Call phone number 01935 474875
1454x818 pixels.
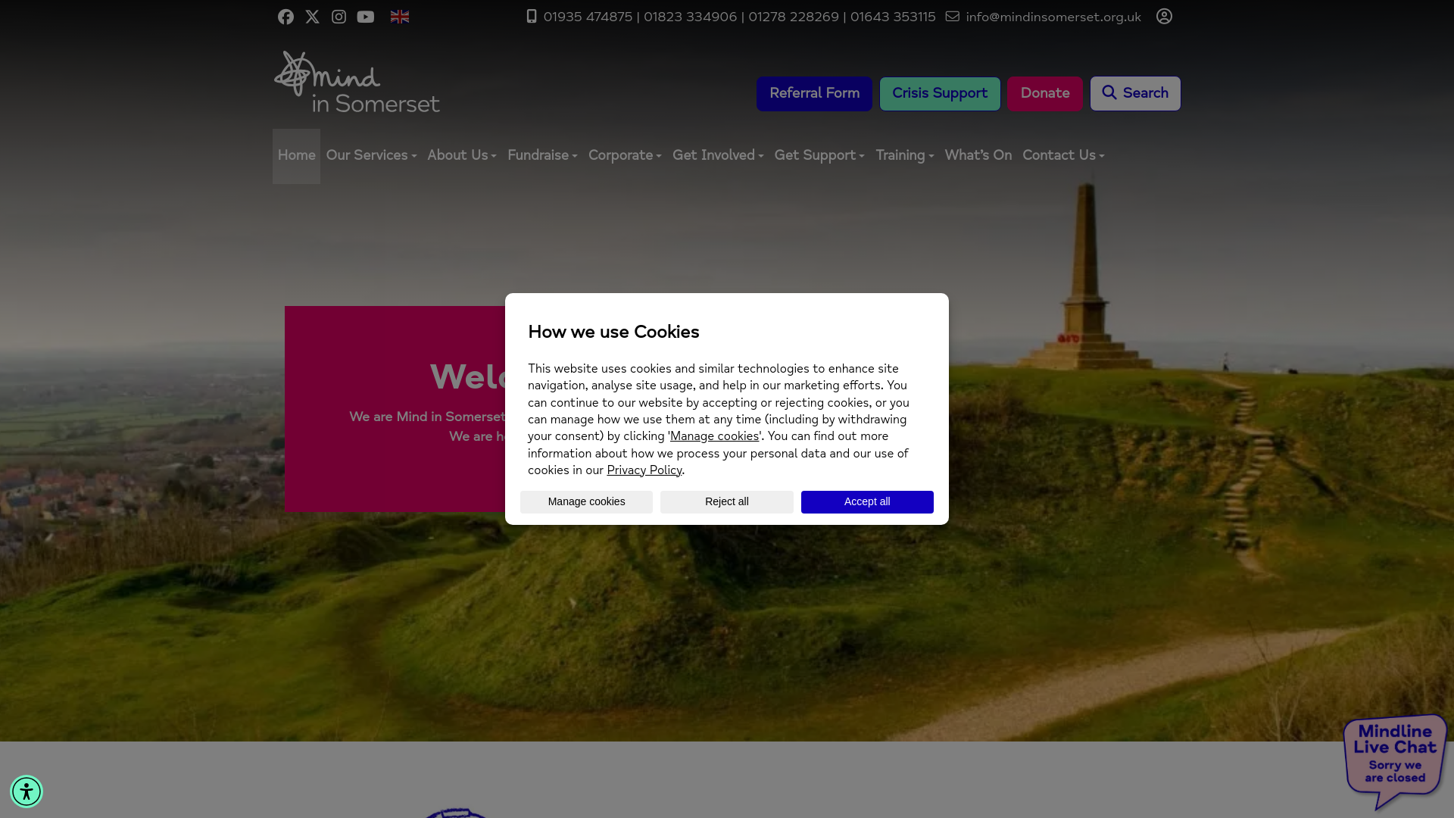click(x=588, y=17)
